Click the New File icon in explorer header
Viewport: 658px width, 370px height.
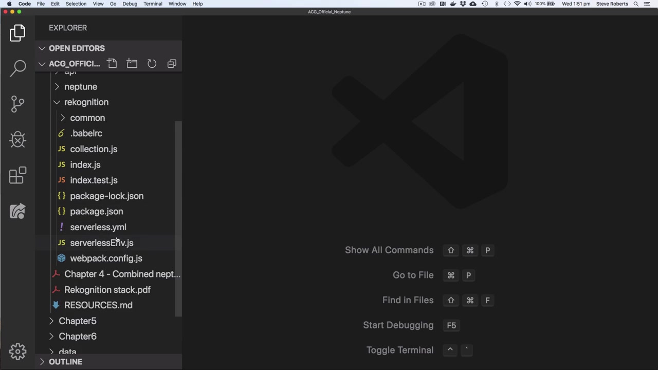pyautogui.click(x=112, y=64)
